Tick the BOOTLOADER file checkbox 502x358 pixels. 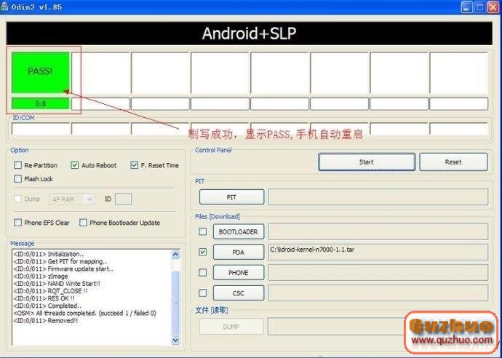tap(203, 231)
